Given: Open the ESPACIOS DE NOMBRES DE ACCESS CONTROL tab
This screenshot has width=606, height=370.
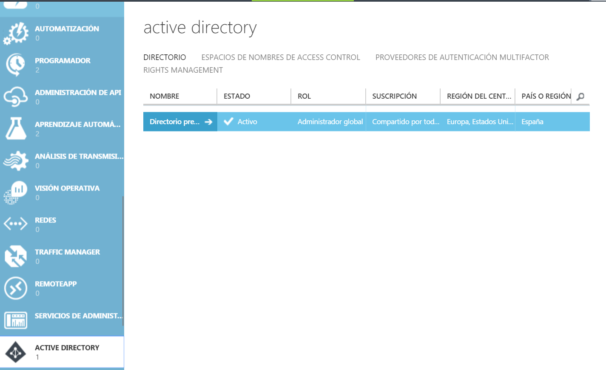Looking at the screenshot, I should pyautogui.click(x=281, y=57).
